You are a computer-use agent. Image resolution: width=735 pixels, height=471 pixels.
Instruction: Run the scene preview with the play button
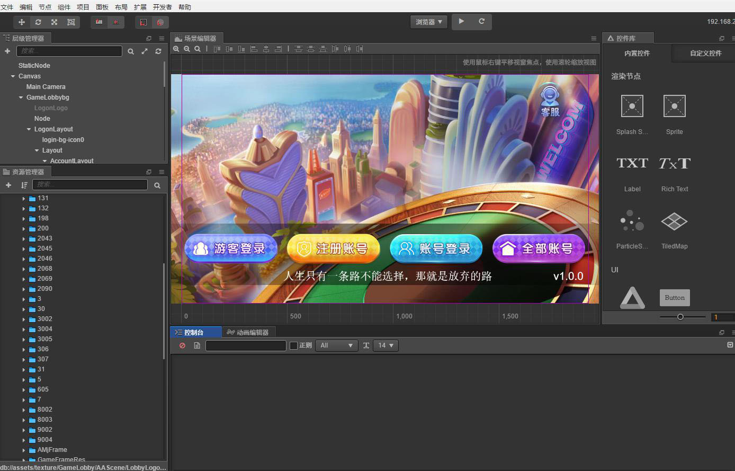[460, 22]
